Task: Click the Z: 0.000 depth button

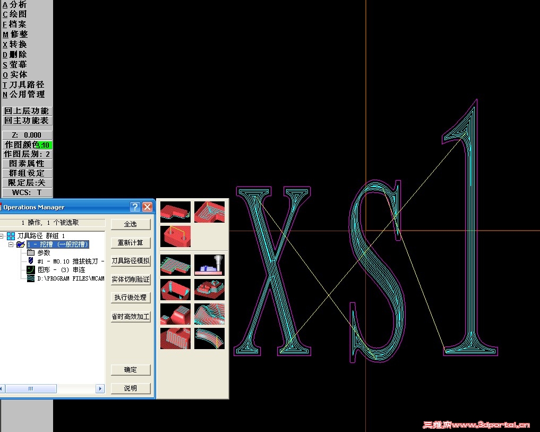Action: pos(27,135)
